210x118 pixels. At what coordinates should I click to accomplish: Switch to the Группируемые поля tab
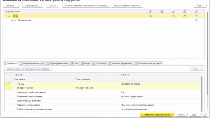pyautogui.click(x=57, y=63)
